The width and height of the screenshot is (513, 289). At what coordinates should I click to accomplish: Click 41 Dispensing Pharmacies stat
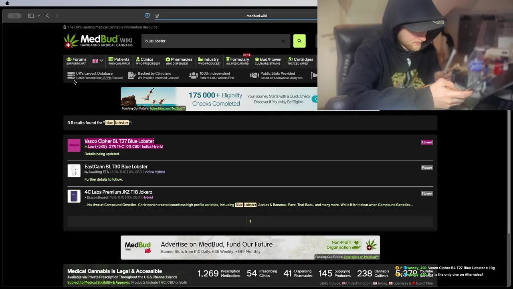(298, 273)
